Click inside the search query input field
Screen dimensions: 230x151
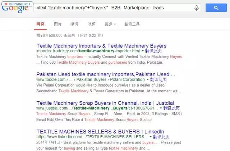(111, 8)
